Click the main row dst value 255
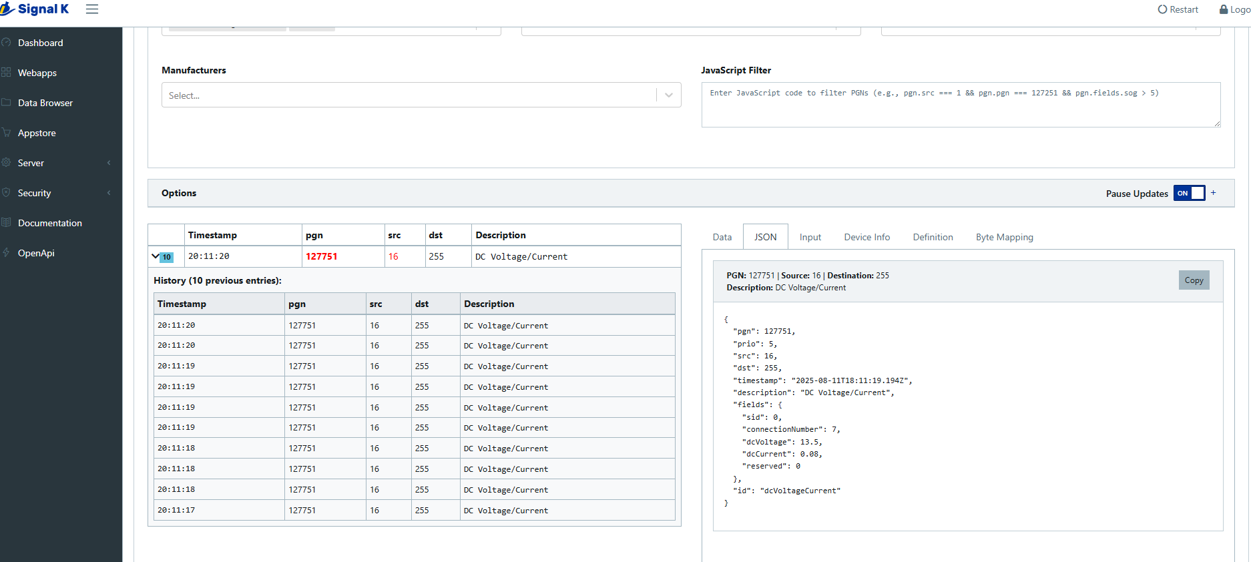The width and height of the screenshot is (1251, 562). pos(436,256)
